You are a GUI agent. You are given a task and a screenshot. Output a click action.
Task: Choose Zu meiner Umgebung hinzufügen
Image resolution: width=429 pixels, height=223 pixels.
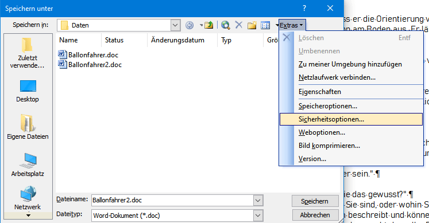click(x=351, y=64)
